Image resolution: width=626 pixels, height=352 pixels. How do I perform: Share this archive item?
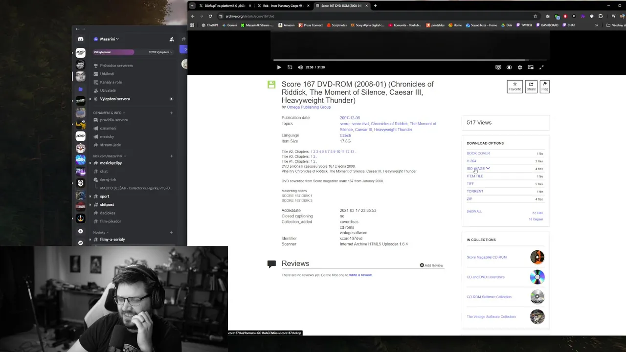(531, 87)
